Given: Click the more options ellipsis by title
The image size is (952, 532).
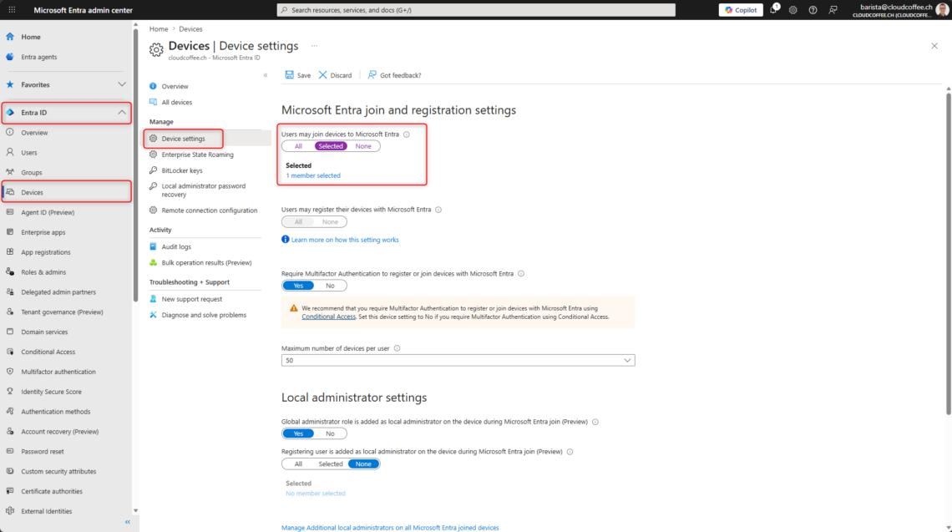Looking at the screenshot, I should [314, 46].
